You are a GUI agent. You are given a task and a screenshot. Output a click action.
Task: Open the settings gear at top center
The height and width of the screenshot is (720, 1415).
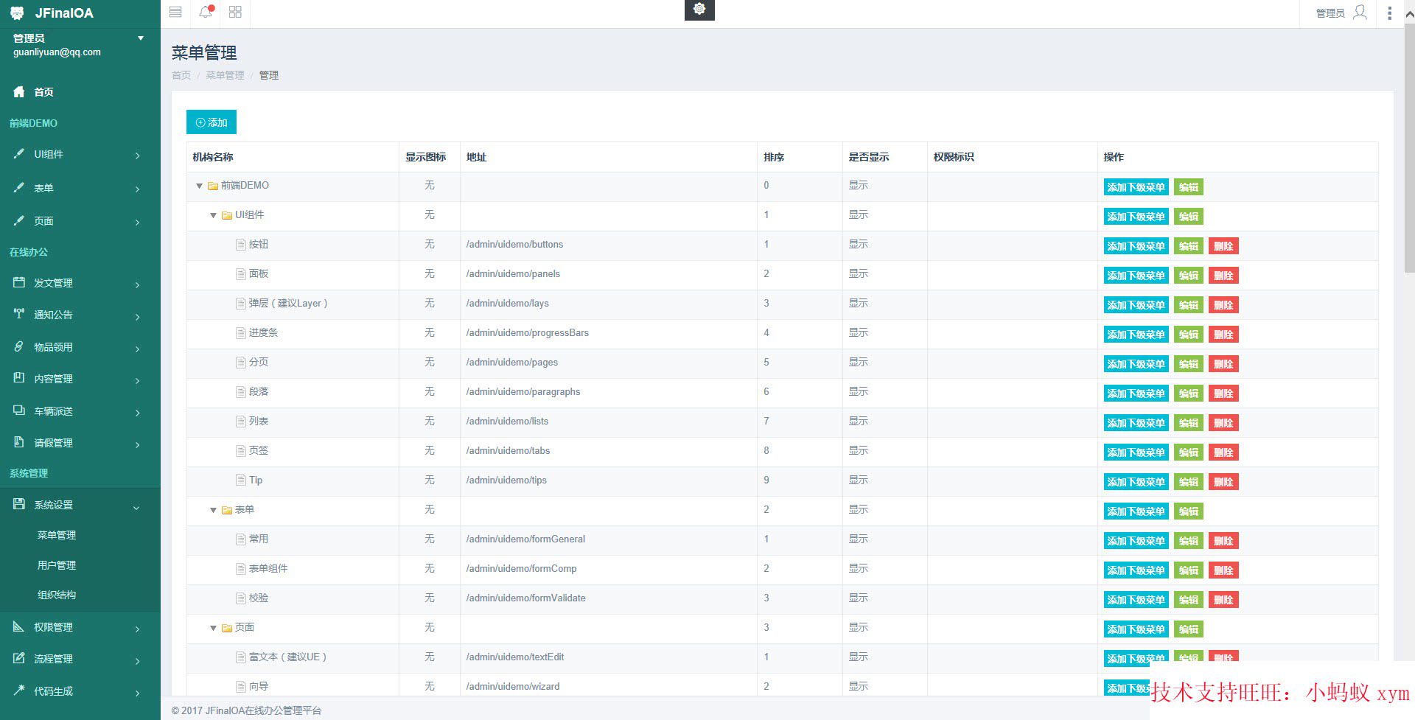tap(699, 9)
